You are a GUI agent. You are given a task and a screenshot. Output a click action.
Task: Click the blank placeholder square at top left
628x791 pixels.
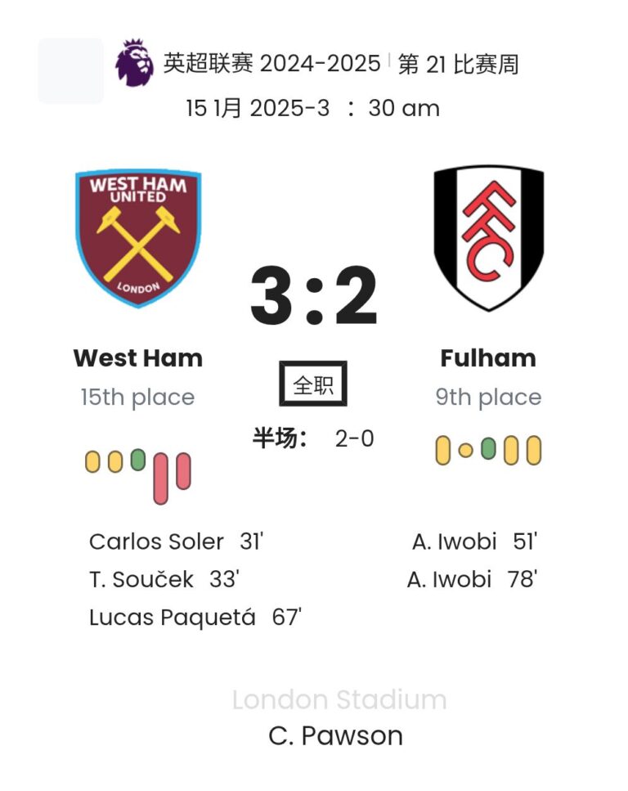click(x=71, y=70)
